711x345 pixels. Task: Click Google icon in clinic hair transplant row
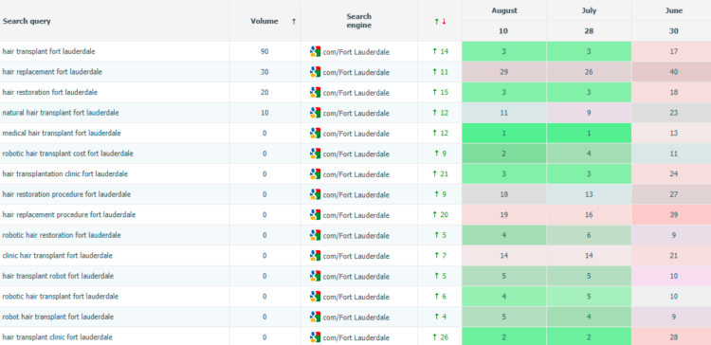(x=315, y=255)
